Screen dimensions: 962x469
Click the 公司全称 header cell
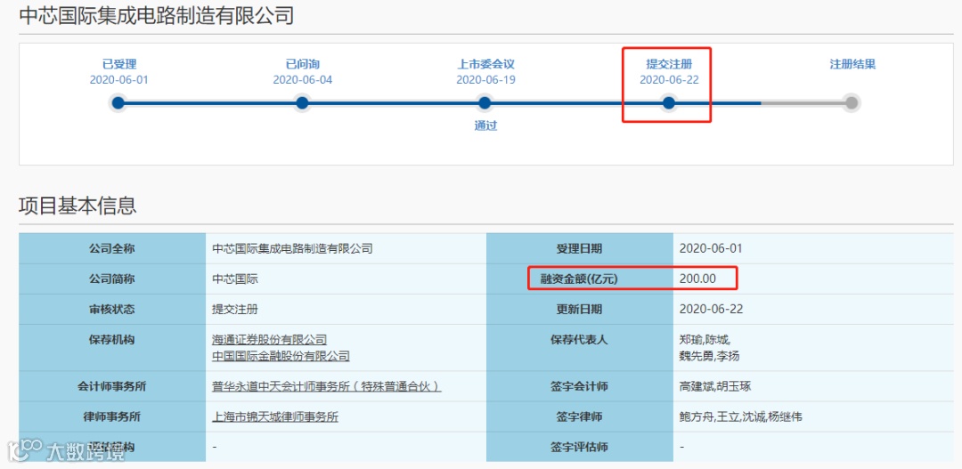(x=112, y=249)
